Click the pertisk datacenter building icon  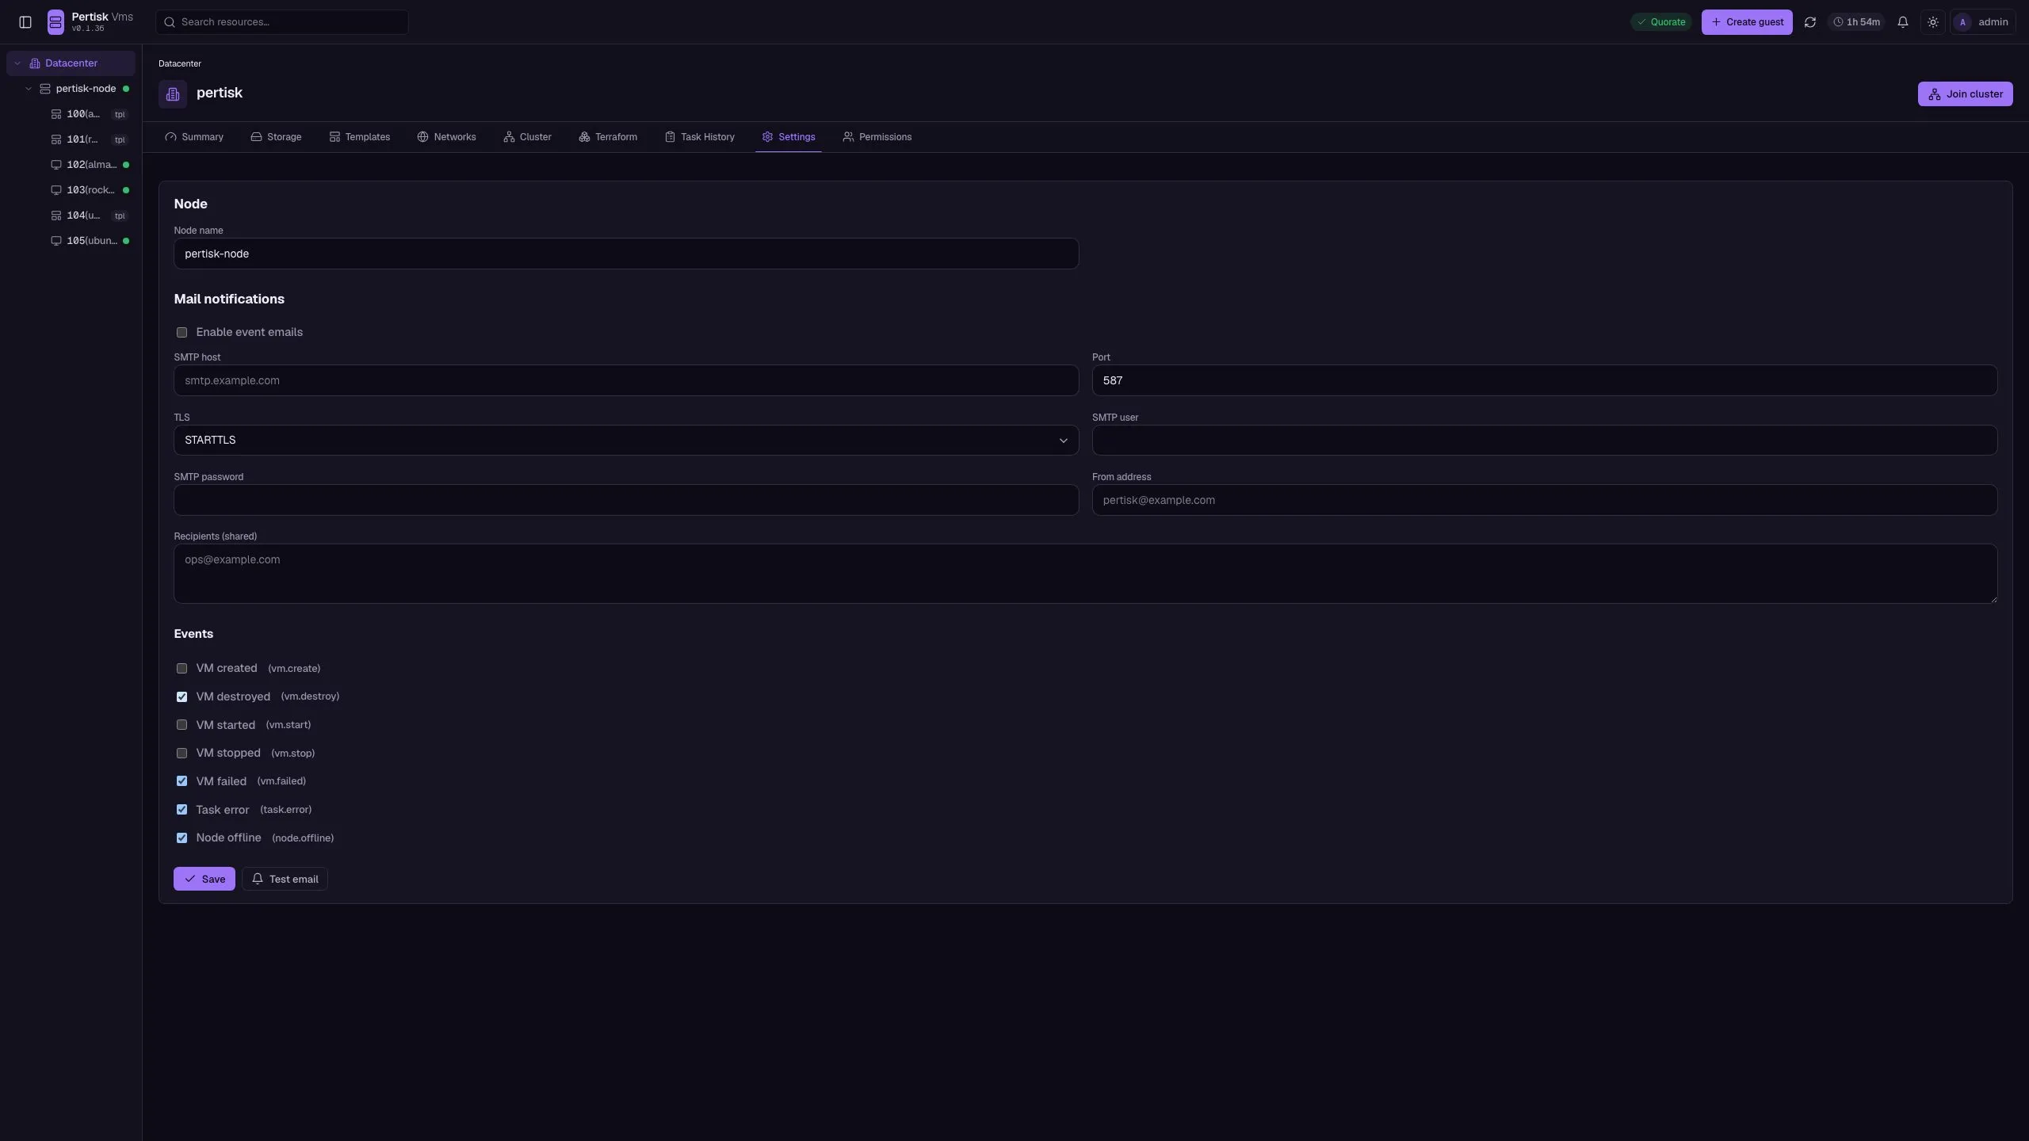point(173,94)
